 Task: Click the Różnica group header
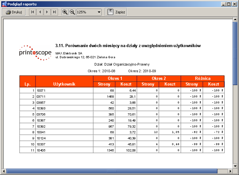point(203,78)
